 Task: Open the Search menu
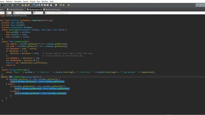26,1
